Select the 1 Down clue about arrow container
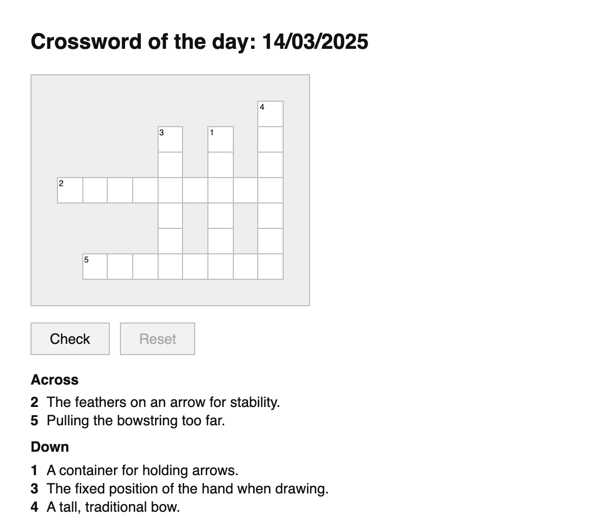Viewport: 610px width, 526px height. pyautogui.click(x=142, y=470)
